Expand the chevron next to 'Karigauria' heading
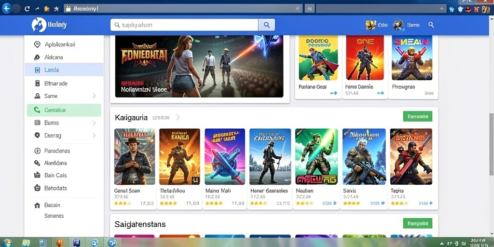 tap(178, 118)
